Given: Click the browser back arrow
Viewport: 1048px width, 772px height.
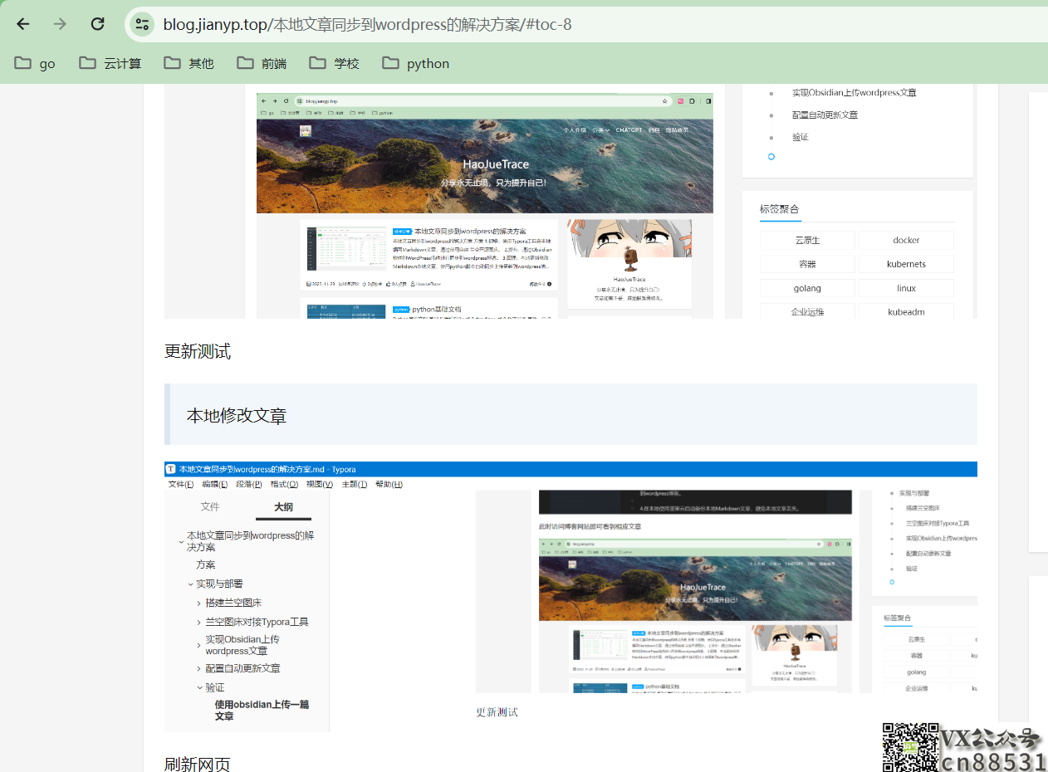Looking at the screenshot, I should (23, 24).
